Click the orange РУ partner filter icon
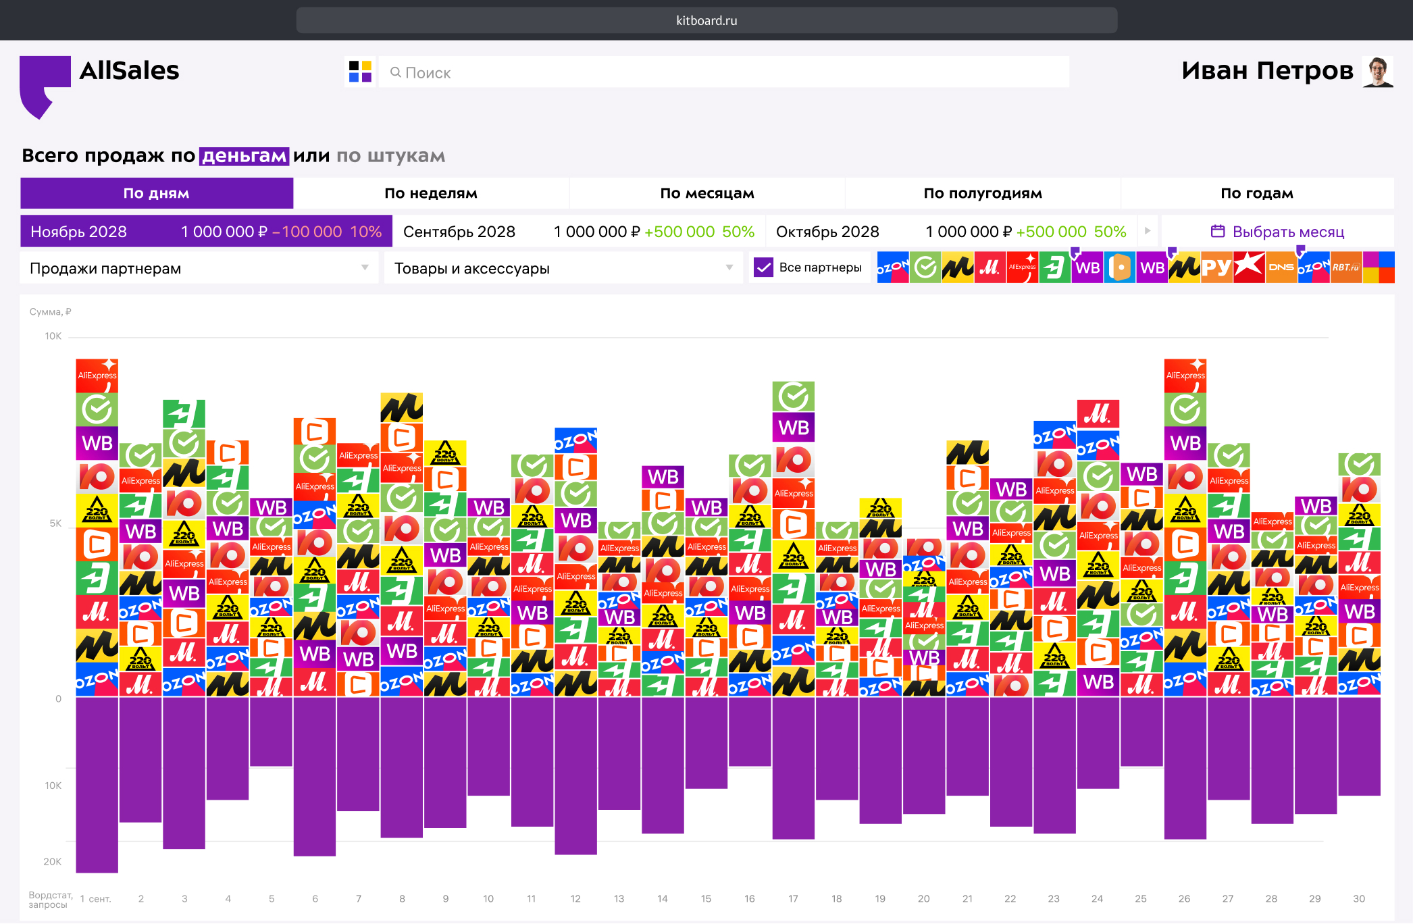This screenshot has height=924, width=1413. tap(1216, 267)
